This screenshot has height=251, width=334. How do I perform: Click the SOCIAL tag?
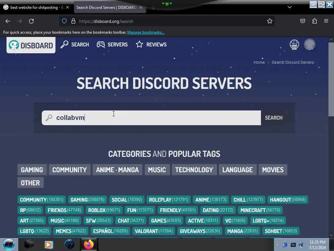click(x=127, y=200)
